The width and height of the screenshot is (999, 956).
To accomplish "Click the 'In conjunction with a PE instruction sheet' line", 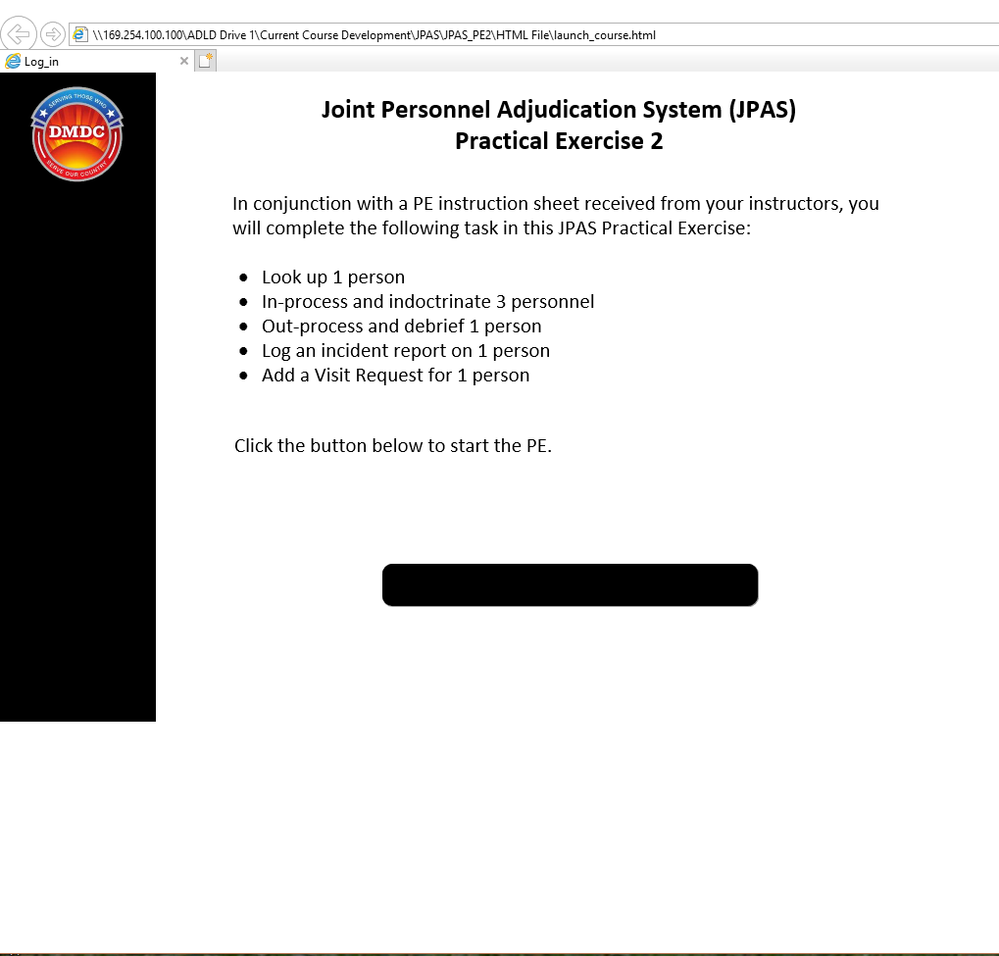I will (x=556, y=203).
